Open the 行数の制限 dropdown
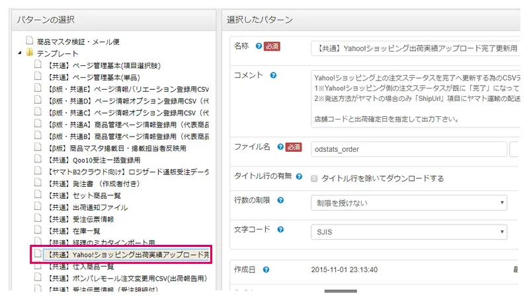 pyautogui.click(x=409, y=203)
